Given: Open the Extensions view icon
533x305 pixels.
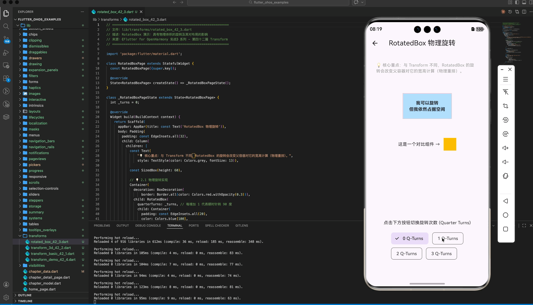Looking at the screenshot, I should point(6,78).
